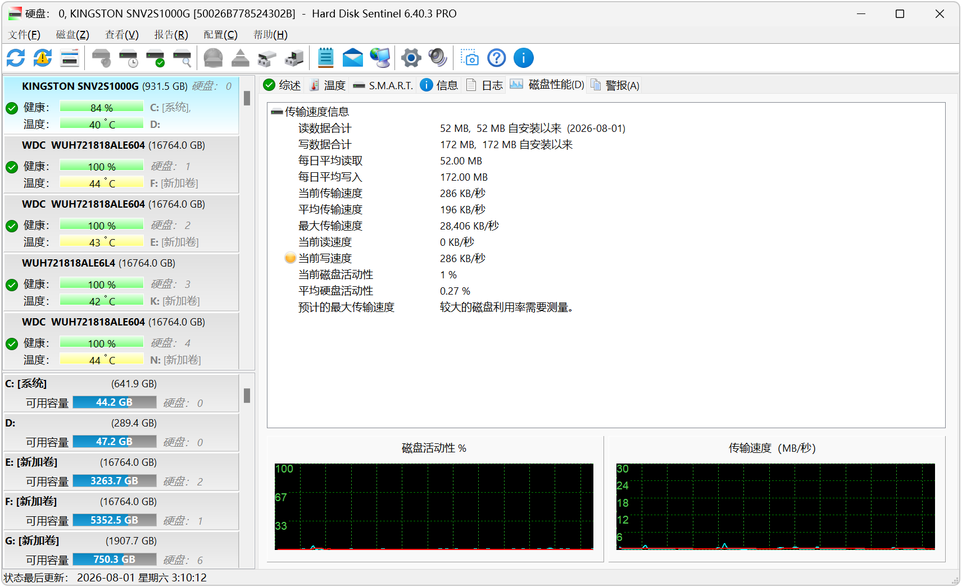This screenshot has height=587, width=962.
Task: Click the 44.2 GB free space bar
Action: point(115,402)
